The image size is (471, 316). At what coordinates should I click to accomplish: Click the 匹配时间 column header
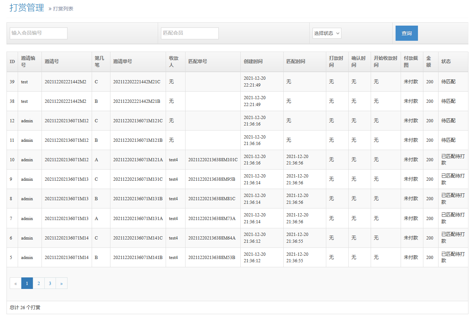[296, 62]
